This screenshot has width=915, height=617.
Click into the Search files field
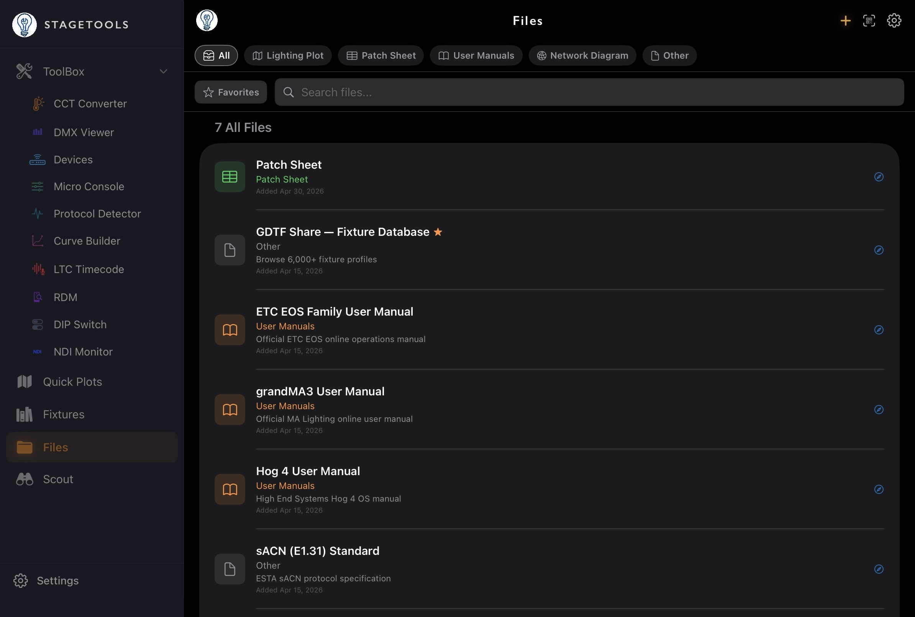[x=589, y=92]
